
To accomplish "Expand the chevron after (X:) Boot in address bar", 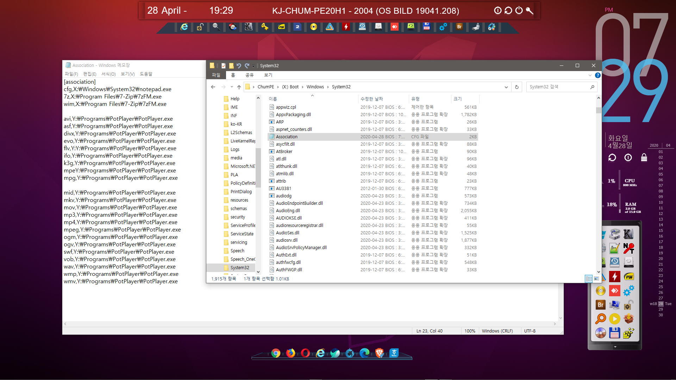I will 302,87.
